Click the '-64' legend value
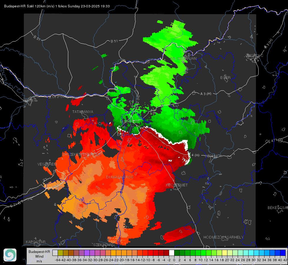 pyautogui.click(x=57, y=260)
